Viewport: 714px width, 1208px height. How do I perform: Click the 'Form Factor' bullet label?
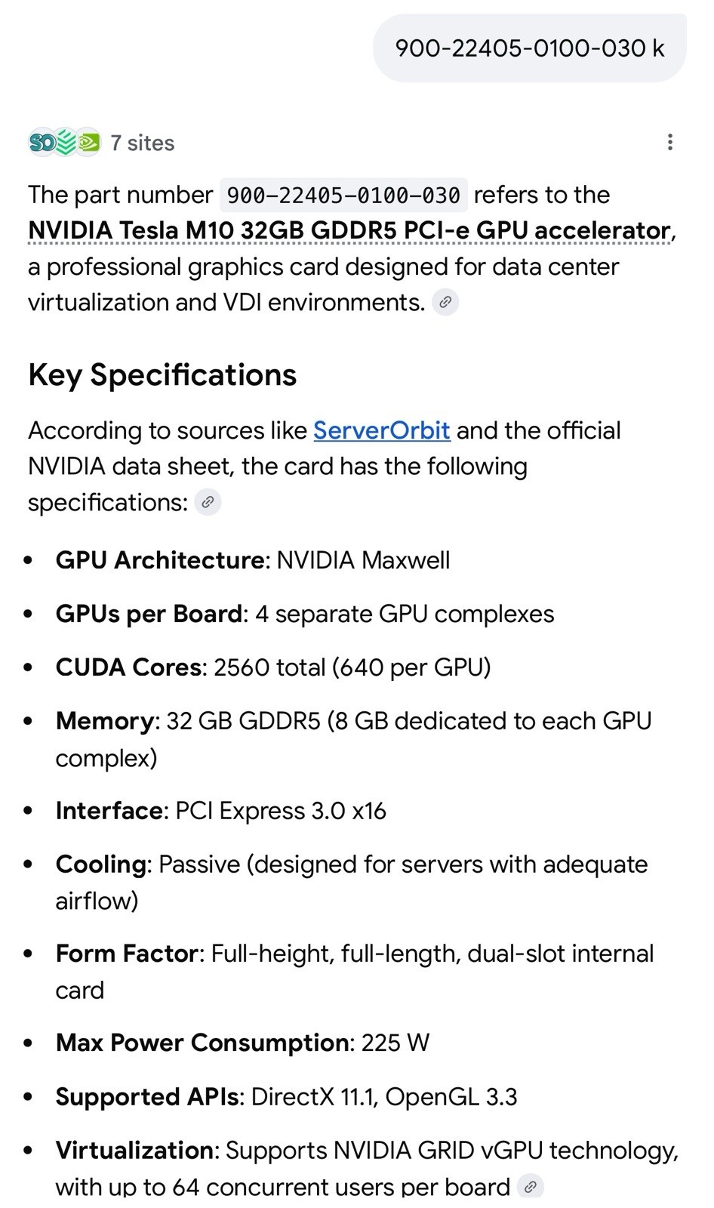click(126, 954)
